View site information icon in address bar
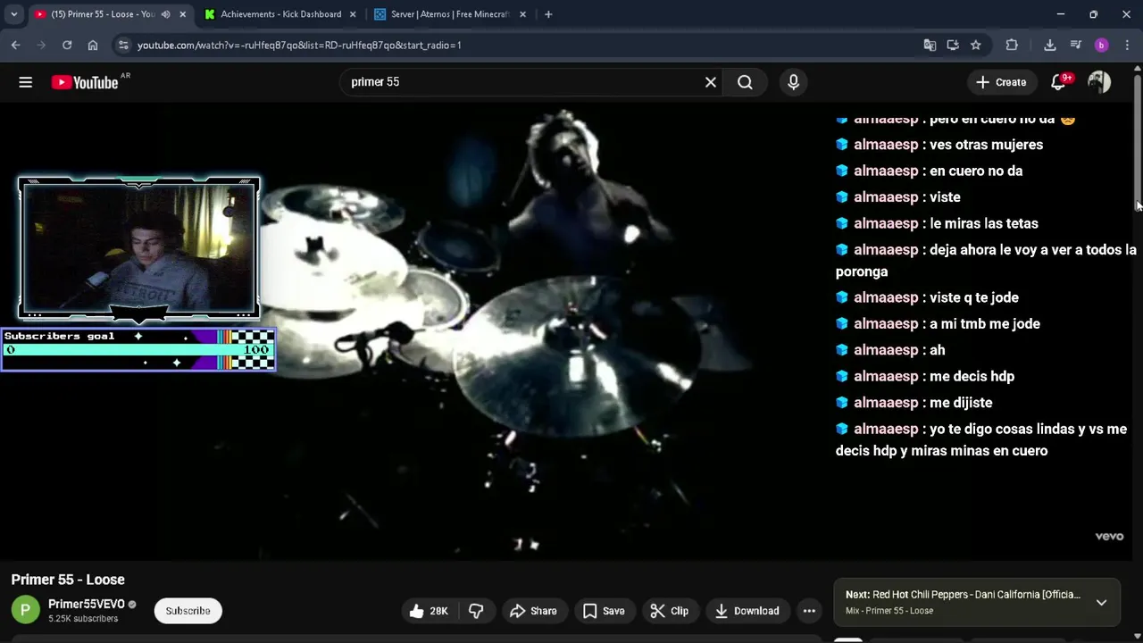The width and height of the screenshot is (1143, 643). 123,45
